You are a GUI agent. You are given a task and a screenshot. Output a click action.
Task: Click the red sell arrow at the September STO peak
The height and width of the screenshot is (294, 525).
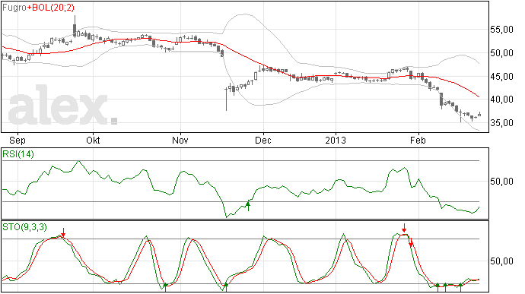tap(63, 232)
